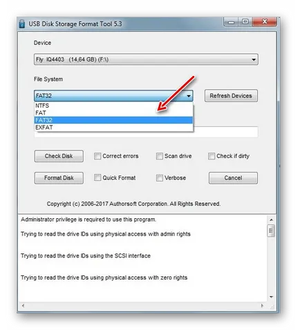
Task: Maximize the format tool window
Action: click(x=245, y=21)
